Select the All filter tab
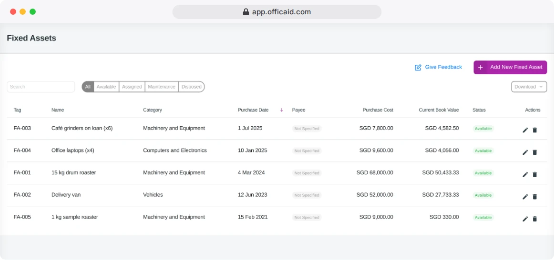554x260 pixels. pyautogui.click(x=88, y=87)
